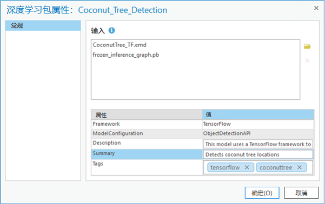Select frozen_inference_graph.pb file entry
The height and width of the screenshot is (204, 325).
point(126,55)
